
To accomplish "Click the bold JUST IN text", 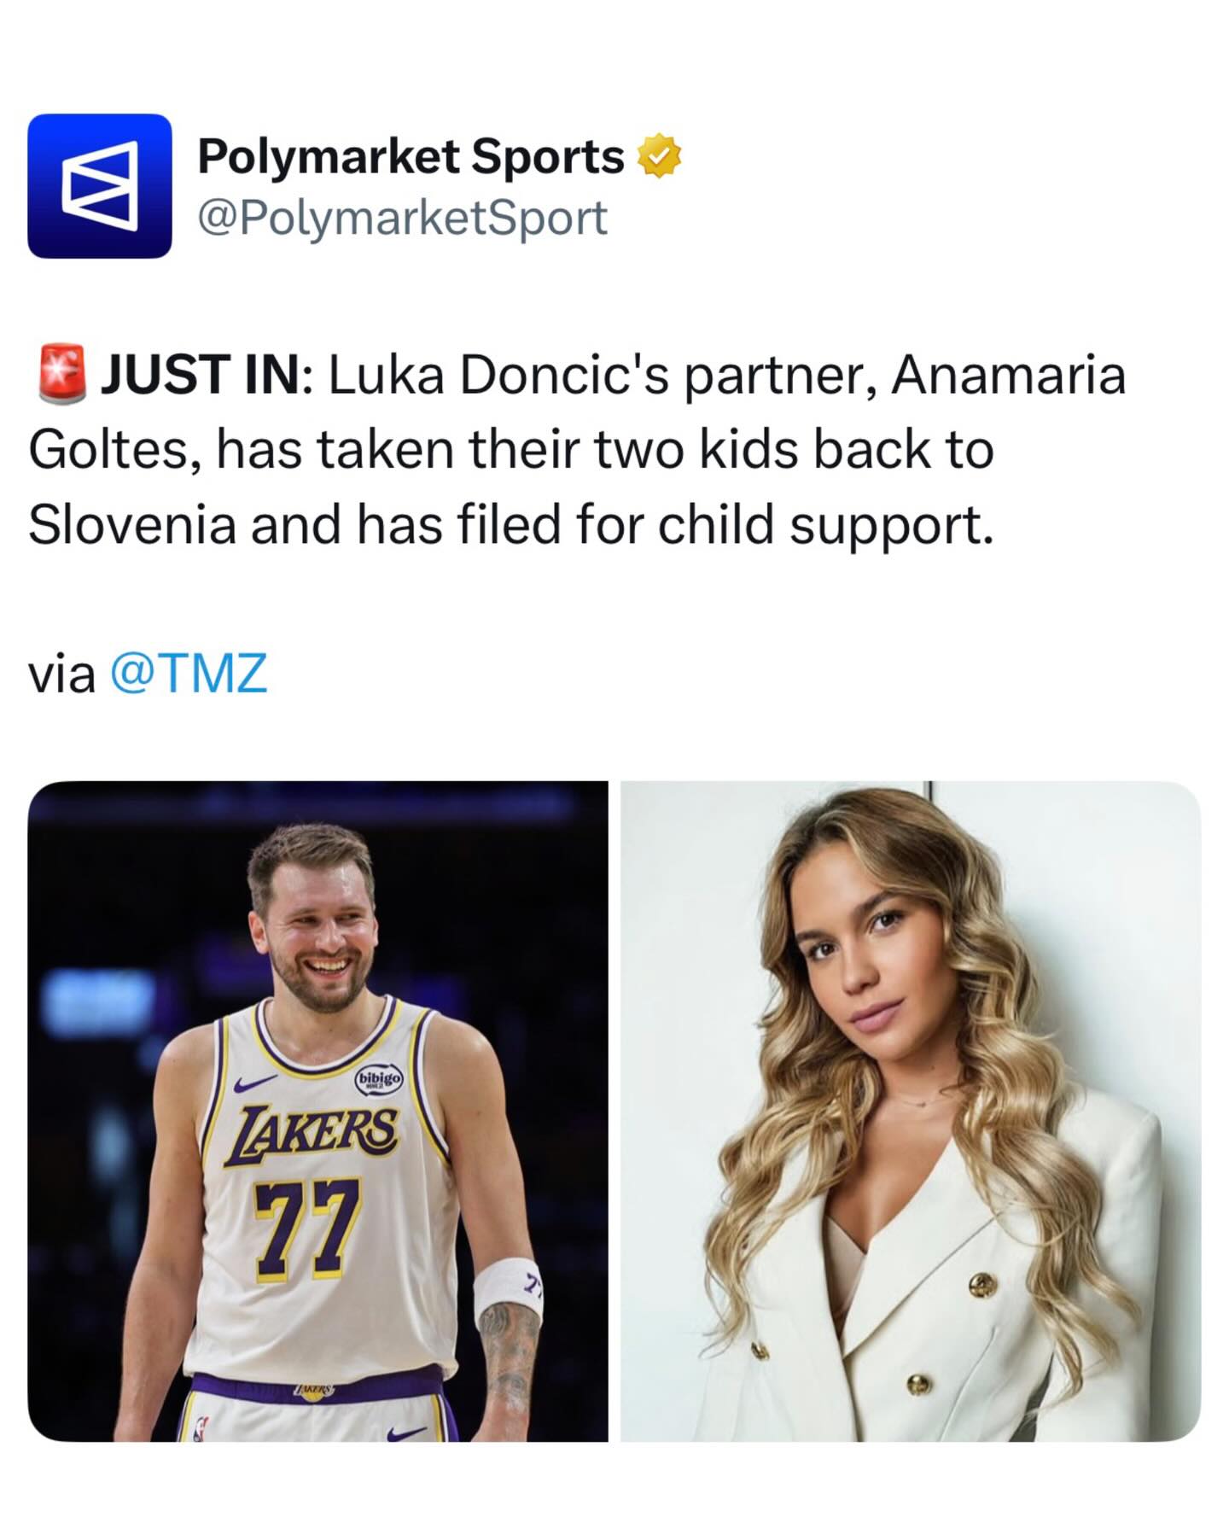I will [x=201, y=376].
